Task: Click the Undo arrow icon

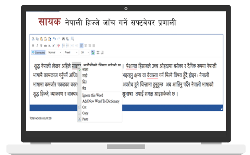Action: pos(54,39)
